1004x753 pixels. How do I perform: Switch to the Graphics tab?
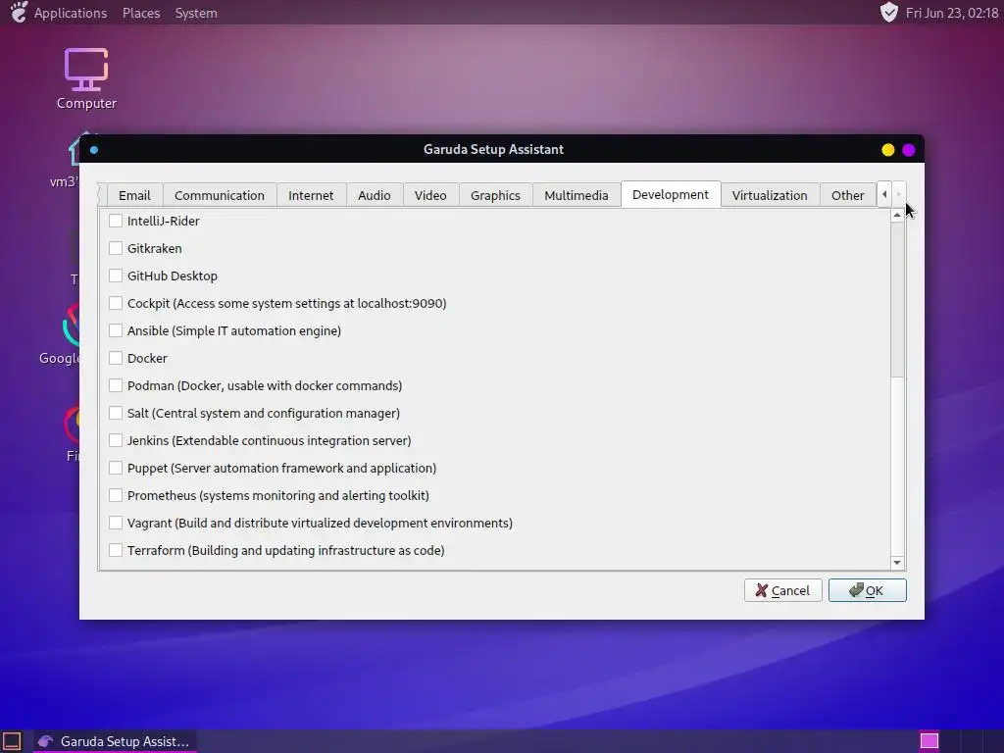[495, 195]
